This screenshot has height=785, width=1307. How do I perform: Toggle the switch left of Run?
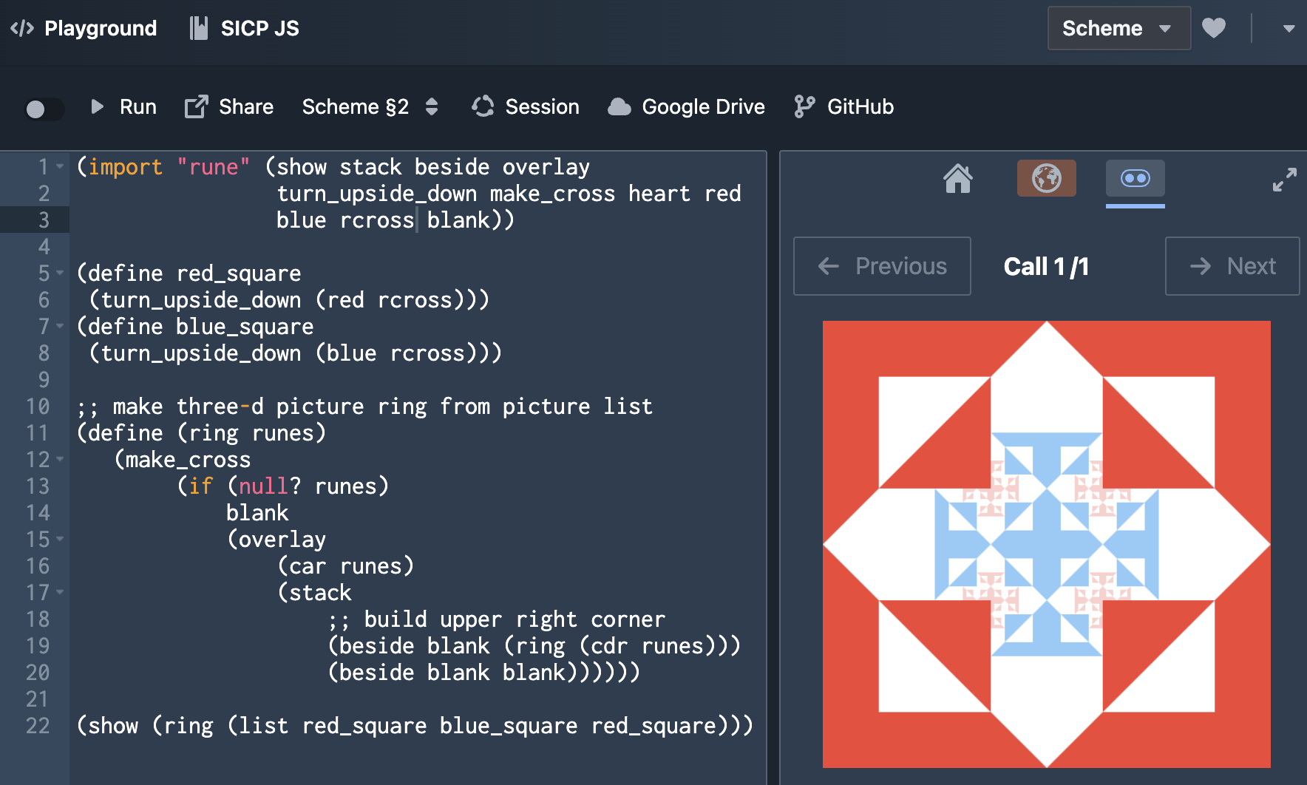pos(44,109)
